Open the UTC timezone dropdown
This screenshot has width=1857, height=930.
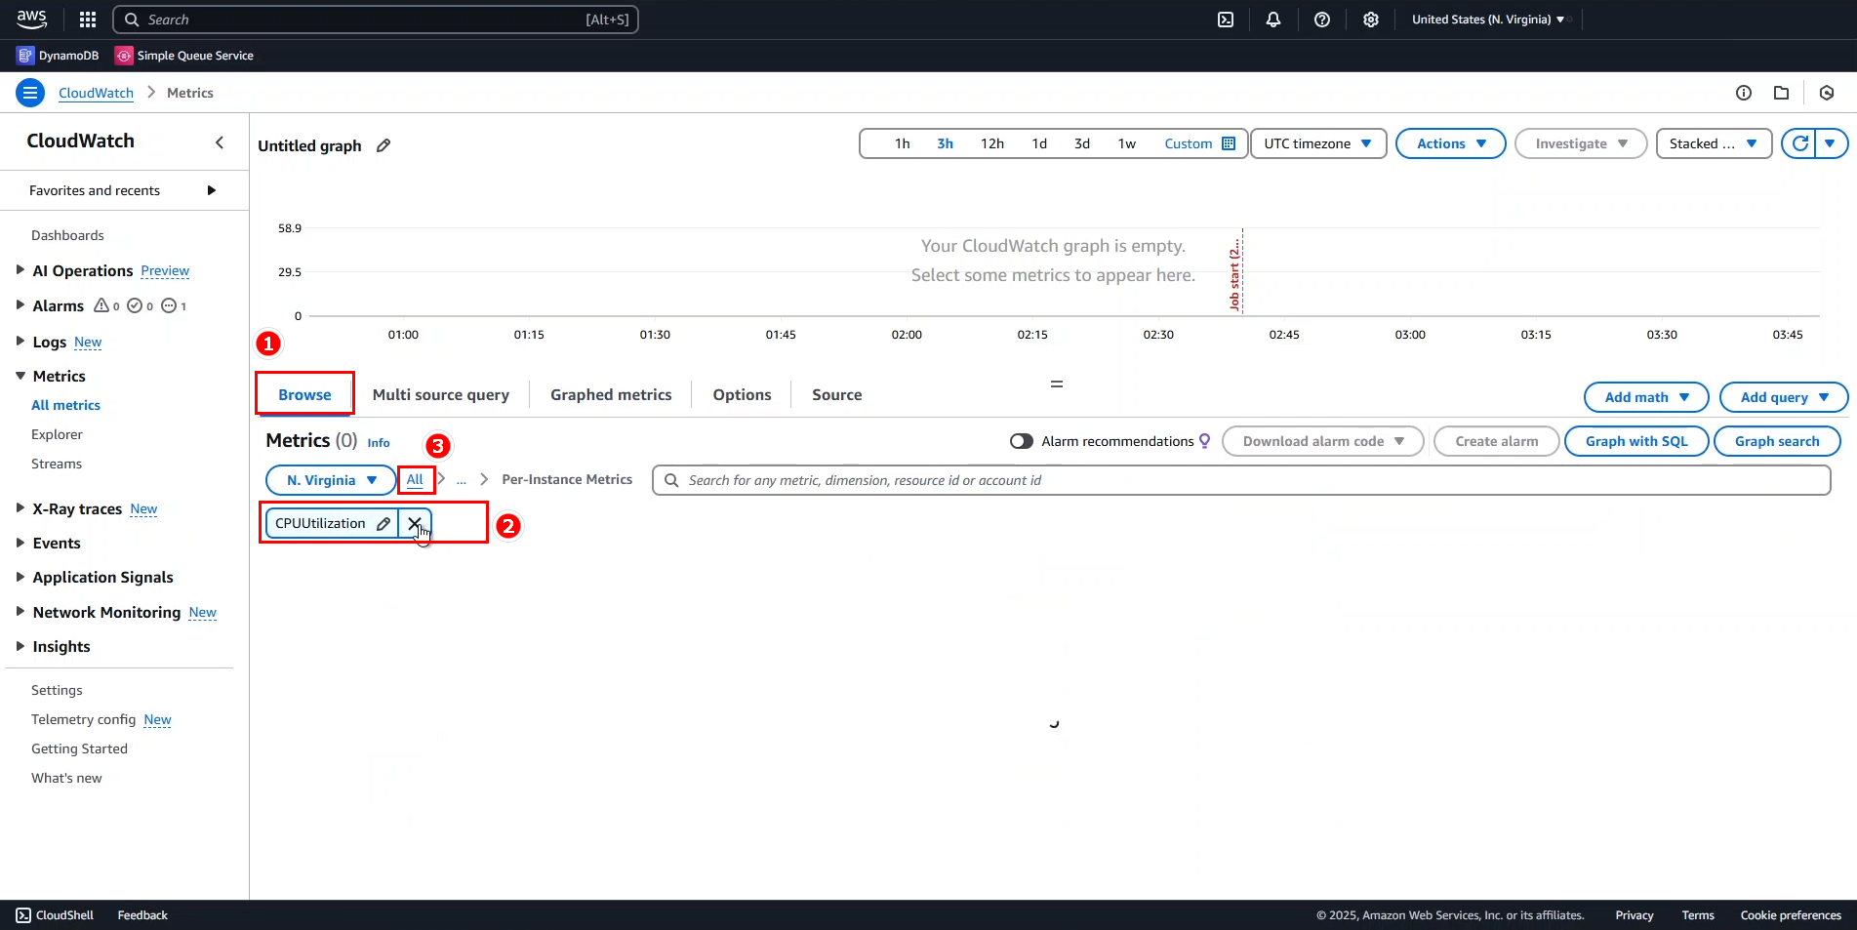1317,143
